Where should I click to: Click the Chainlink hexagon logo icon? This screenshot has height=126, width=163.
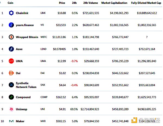(11, 13)
